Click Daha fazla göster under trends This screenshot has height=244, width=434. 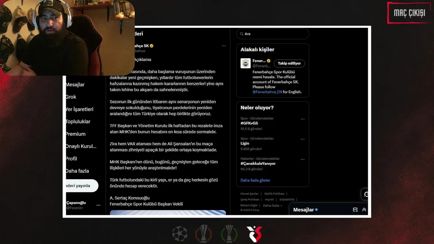pyautogui.click(x=255, y=180)
